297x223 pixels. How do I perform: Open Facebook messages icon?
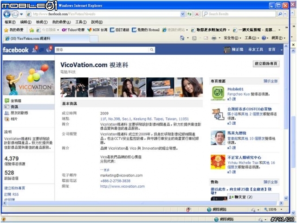point(42,50)
